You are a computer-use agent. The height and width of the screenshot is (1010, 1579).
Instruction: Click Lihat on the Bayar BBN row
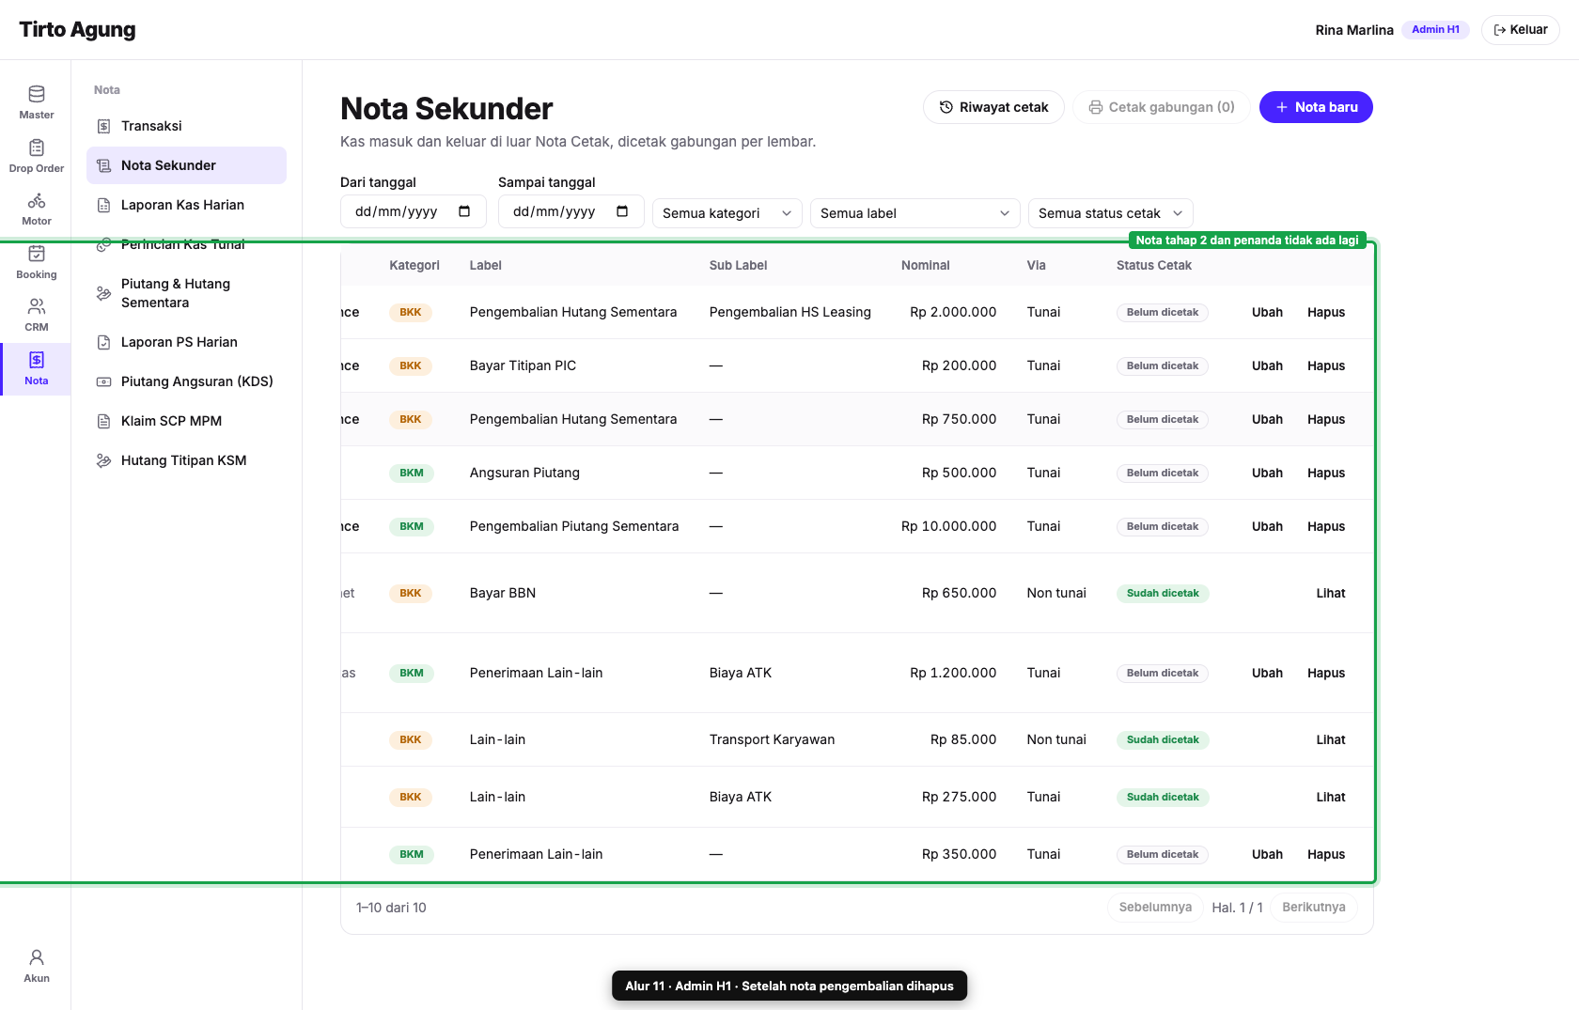pyautogui.click(x=1331, y=593)
